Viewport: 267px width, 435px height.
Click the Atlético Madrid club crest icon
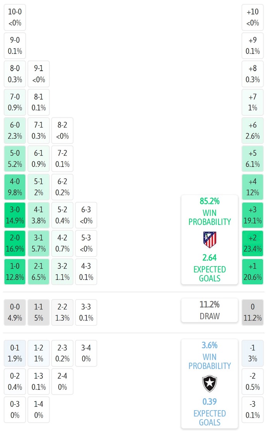[x=209, y=240]
